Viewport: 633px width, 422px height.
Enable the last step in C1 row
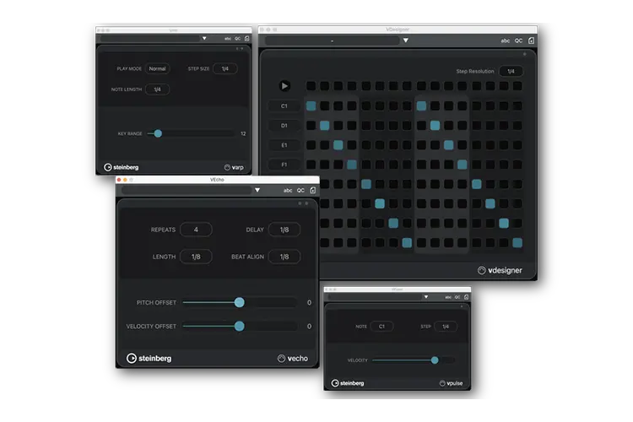click(517, 105)
